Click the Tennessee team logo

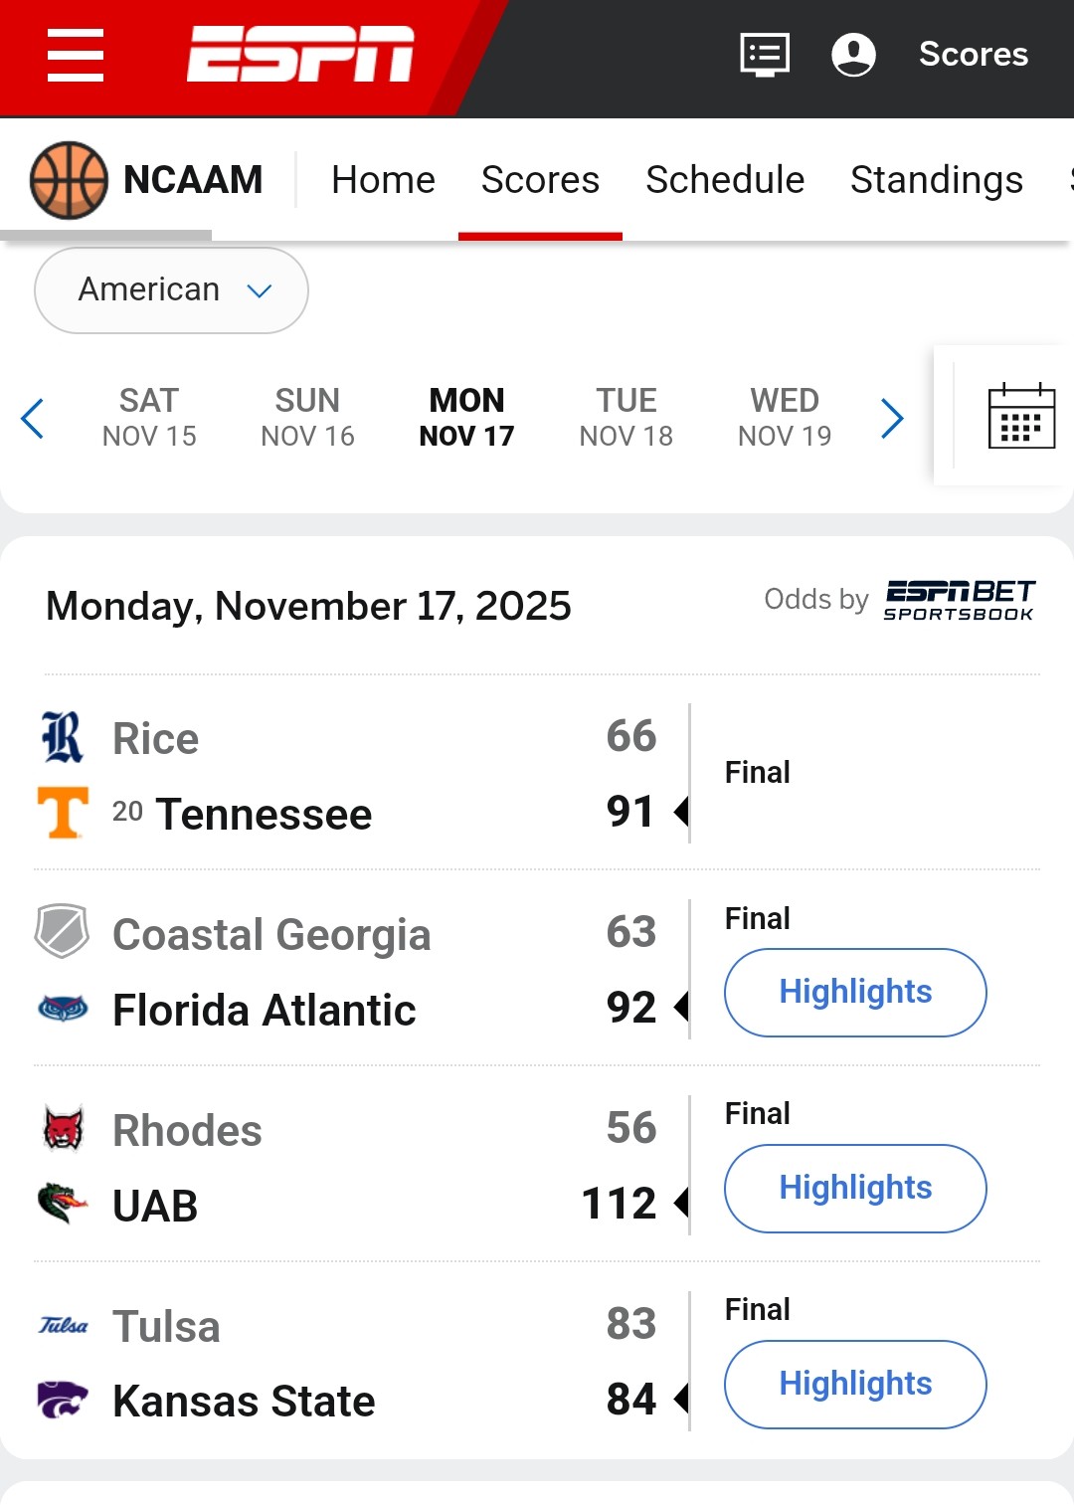63,813
